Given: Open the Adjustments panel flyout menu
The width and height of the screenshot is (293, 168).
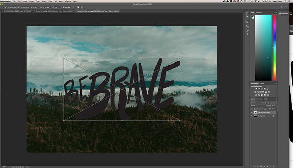Looking at the screenshot, I should point(276,83).
